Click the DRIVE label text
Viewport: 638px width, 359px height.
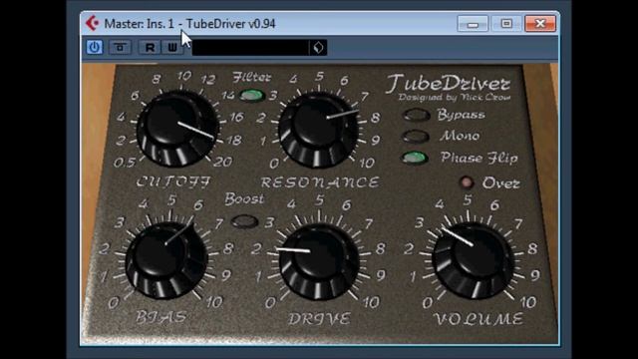pos(319,318)
